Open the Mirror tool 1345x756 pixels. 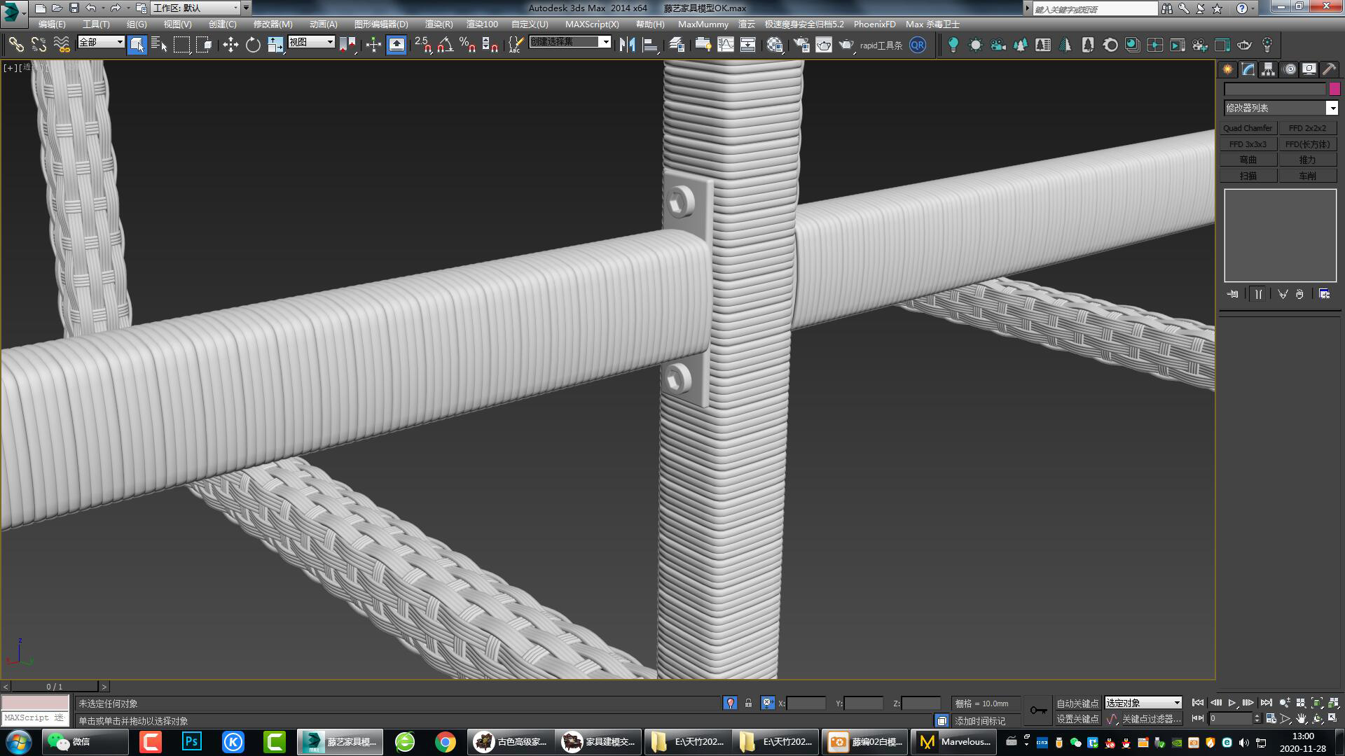click(x=627, y=45)
